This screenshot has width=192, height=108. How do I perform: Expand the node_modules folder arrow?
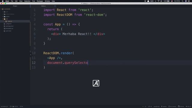click(3, 14)
